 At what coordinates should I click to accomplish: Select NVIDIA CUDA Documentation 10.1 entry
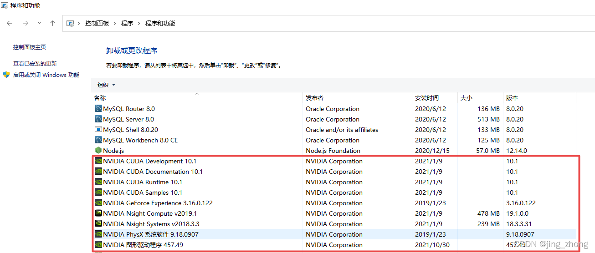click(x=153, y=172)
